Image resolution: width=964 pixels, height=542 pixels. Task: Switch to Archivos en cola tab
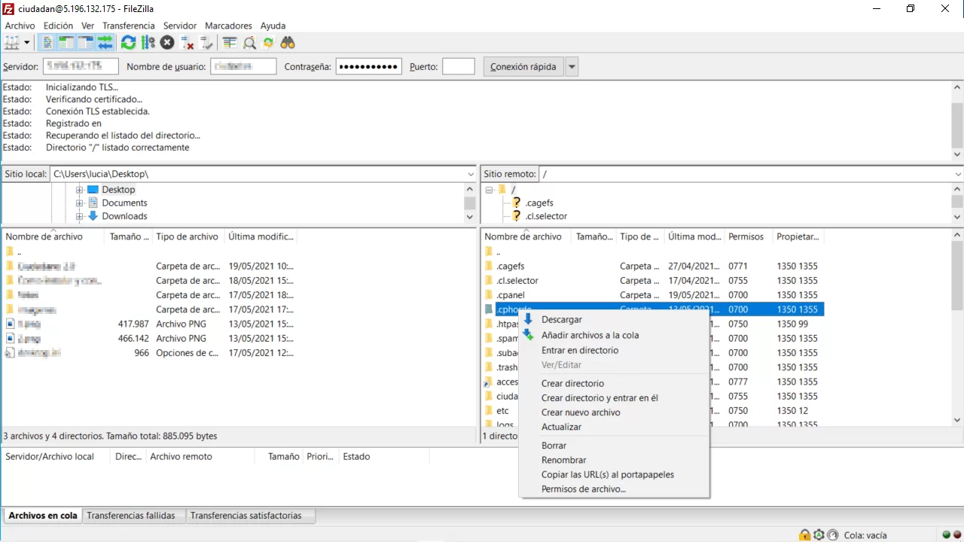tap(43, 516)
